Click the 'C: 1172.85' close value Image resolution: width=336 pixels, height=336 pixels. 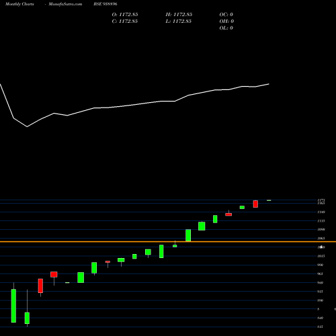125,22
